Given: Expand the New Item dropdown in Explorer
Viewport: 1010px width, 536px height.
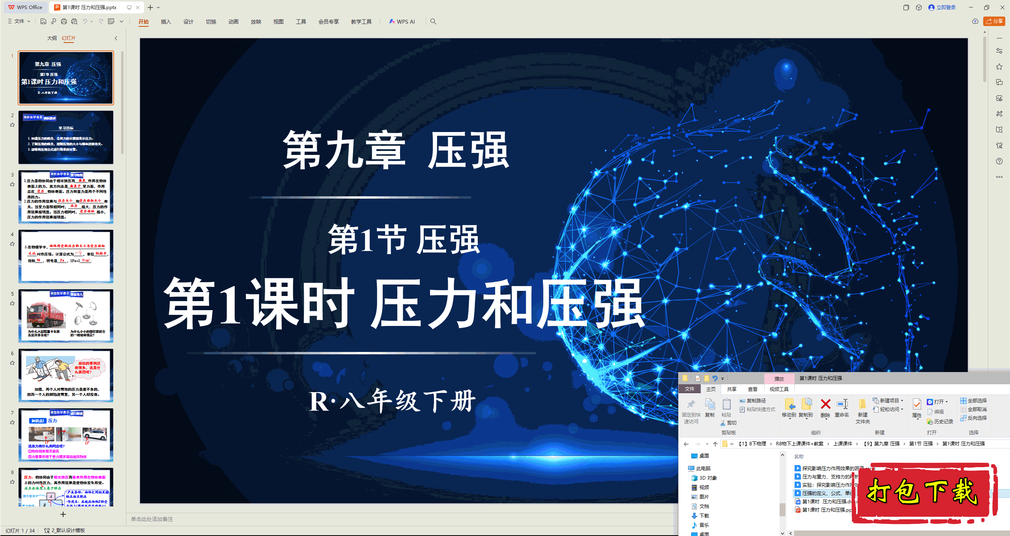Looking at the screenshot, I should pyautogui.click(x=902, y=401).
